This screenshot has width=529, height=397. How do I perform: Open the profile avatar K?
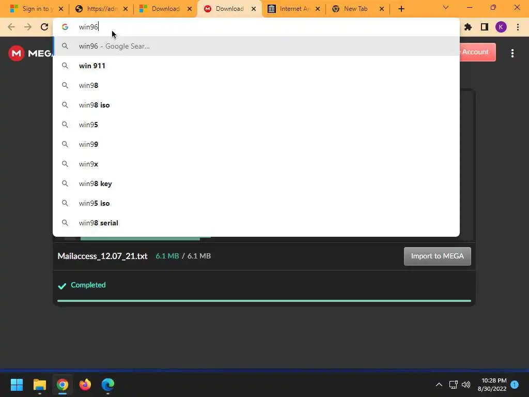tap(501, 27)
